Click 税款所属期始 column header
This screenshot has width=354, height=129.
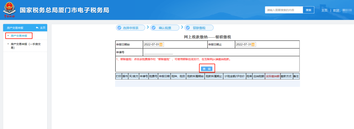195,76
